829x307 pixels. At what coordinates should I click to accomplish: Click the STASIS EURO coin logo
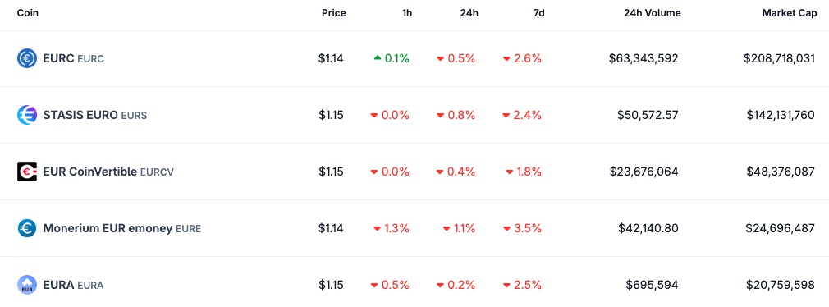point(26,115)
